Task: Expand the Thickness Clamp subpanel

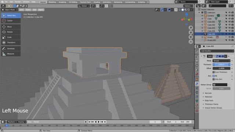Action: click(211, 104)
